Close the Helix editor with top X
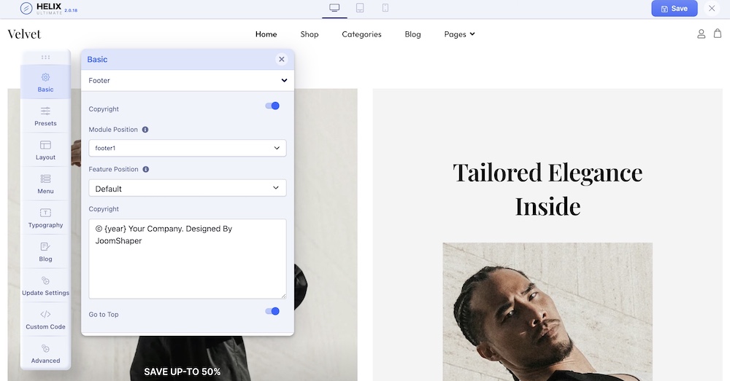This screenshot has width=730, height=381. pyautogui.click(x=711, y=8)
